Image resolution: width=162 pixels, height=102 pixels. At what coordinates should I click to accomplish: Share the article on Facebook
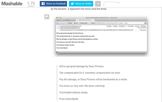(x=53, y=4)
